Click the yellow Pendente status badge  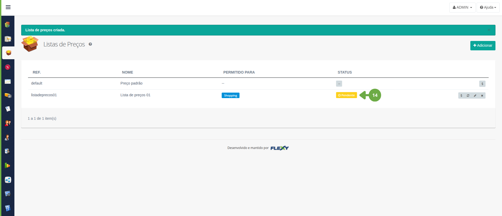[x=346, y=95]
